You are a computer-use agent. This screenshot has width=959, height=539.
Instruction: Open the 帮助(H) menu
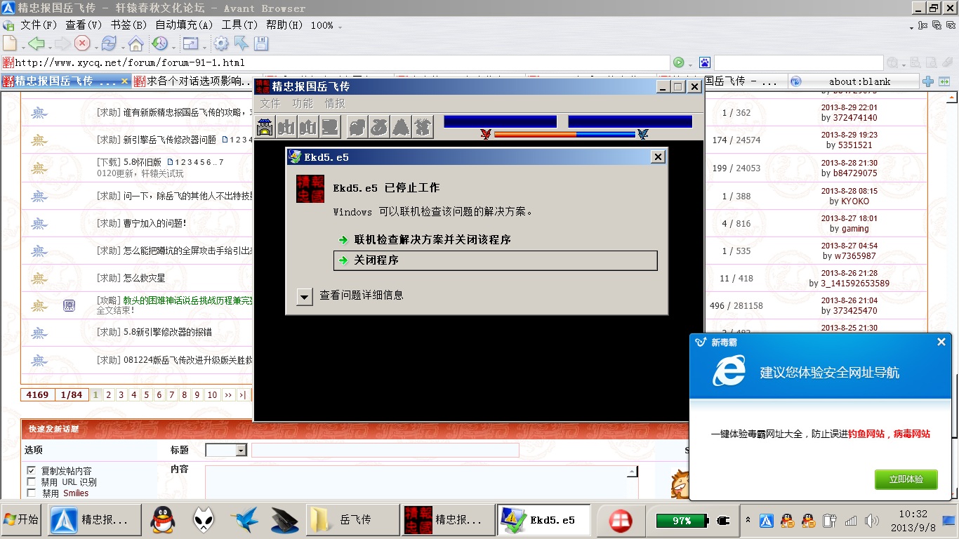tap(284, 25)
